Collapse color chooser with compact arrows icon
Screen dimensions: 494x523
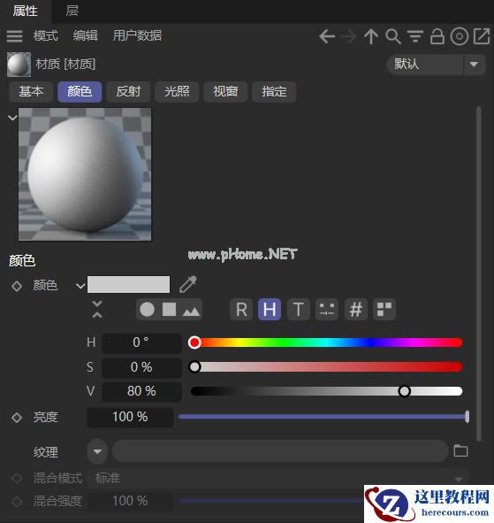[97, 310]
